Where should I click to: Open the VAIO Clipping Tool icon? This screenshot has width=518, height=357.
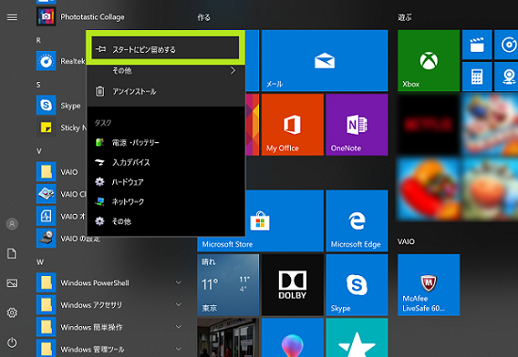click(46, 194)
